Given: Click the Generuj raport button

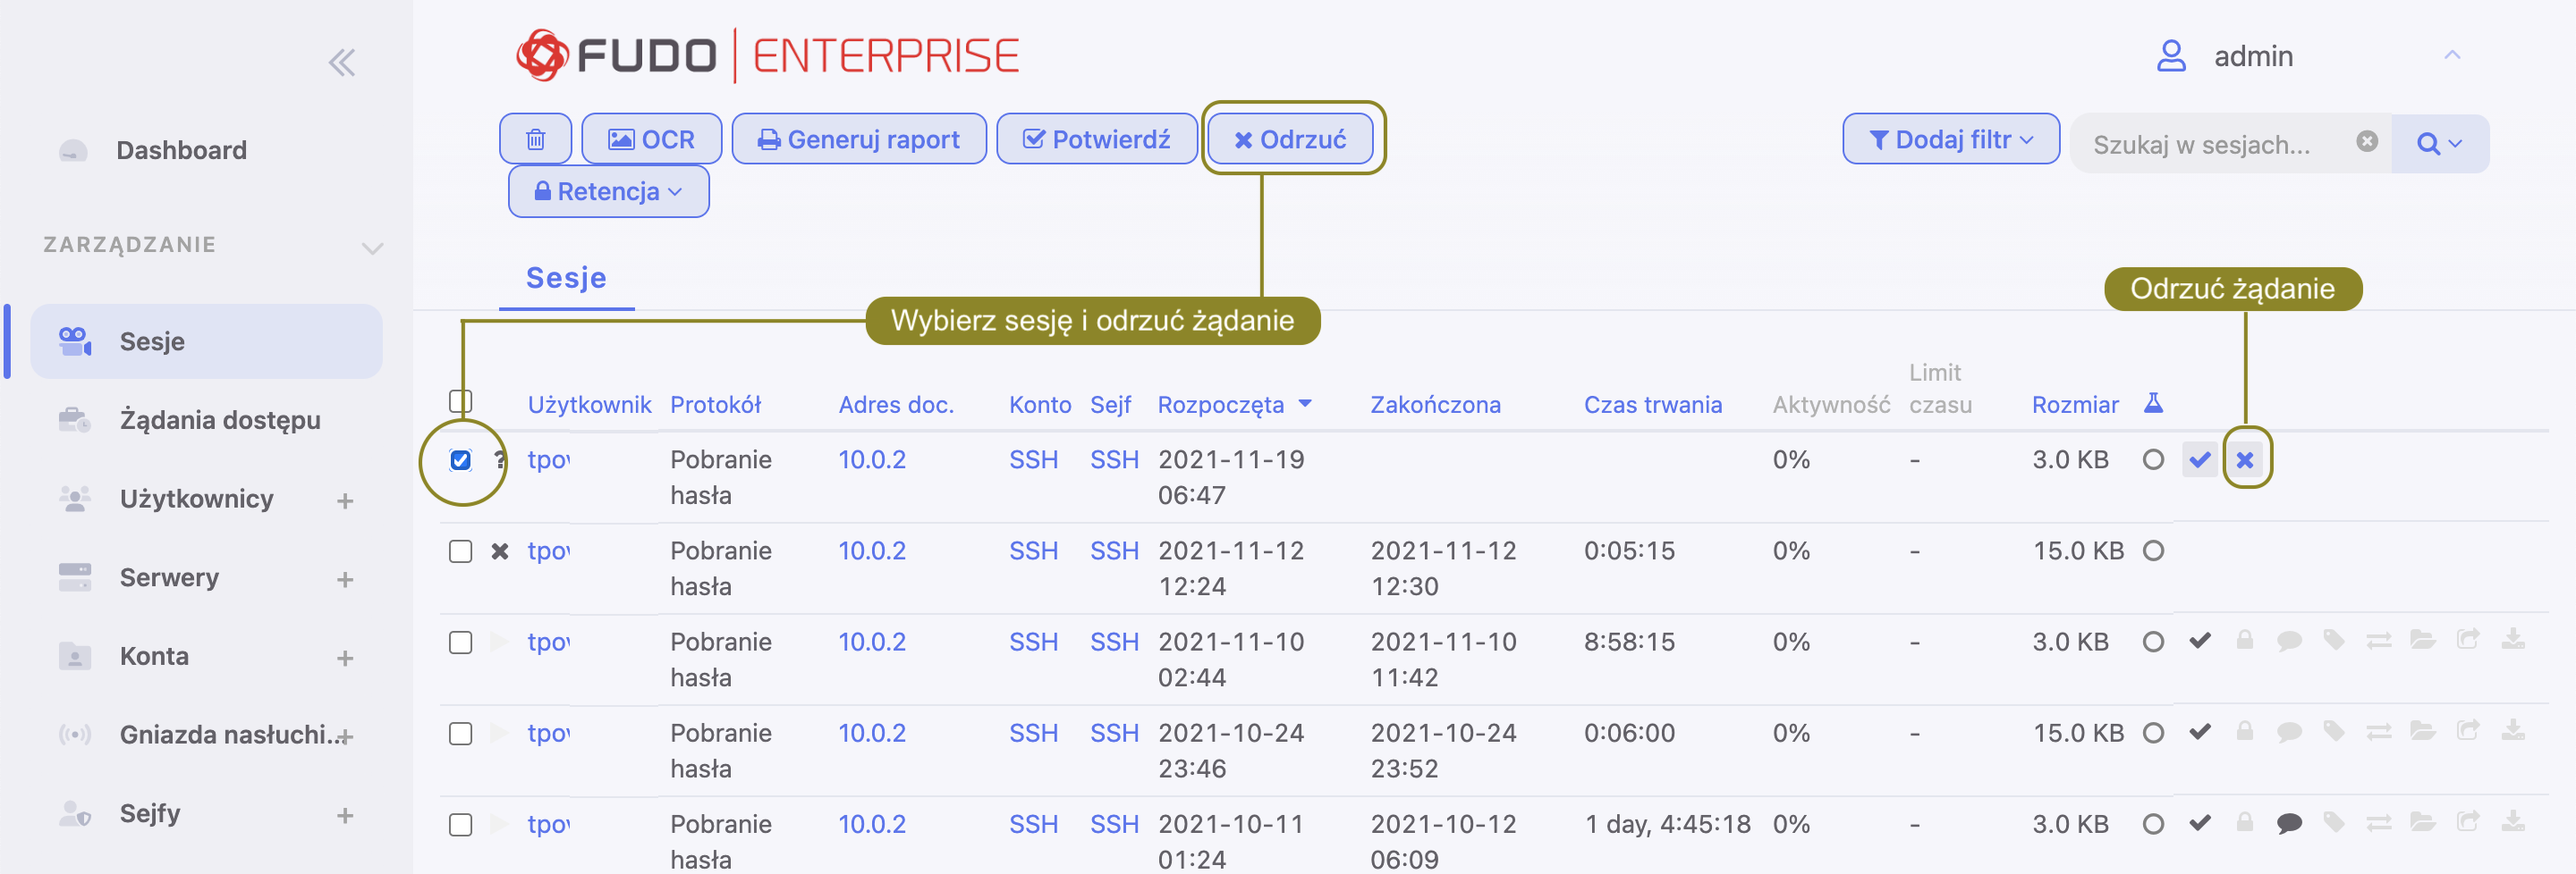Looking at the screenshot, I should (x=859, y=139).
